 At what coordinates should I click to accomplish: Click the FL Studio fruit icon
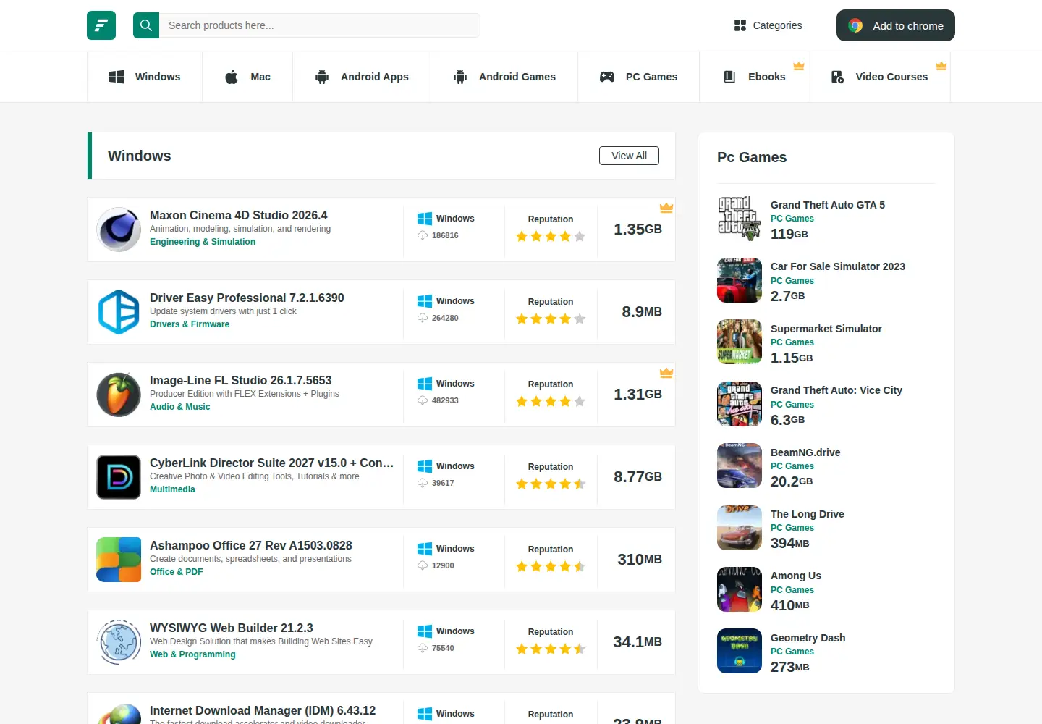click(x=119, y=395)
